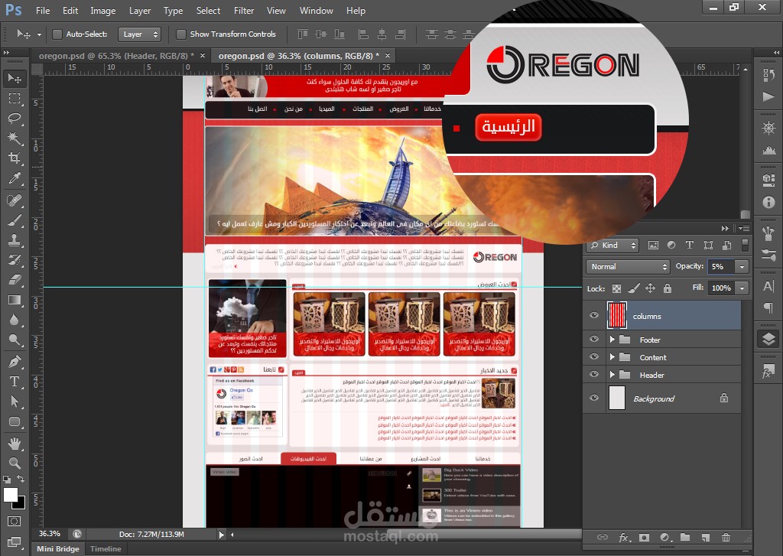Change the screen mode
The width and height of the screenshot is (783, 556).
(x=15, y=541)
